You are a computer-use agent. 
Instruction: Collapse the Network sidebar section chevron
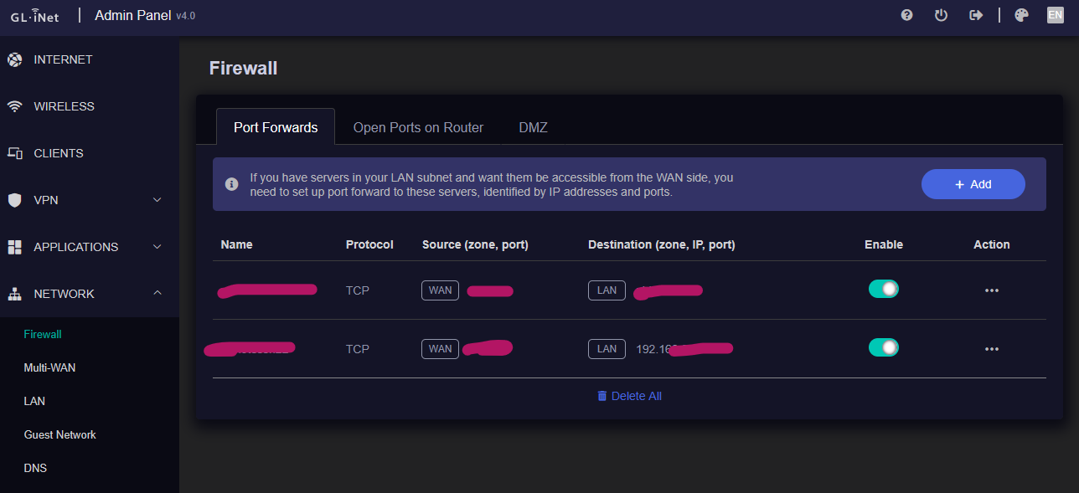[157, 294]
